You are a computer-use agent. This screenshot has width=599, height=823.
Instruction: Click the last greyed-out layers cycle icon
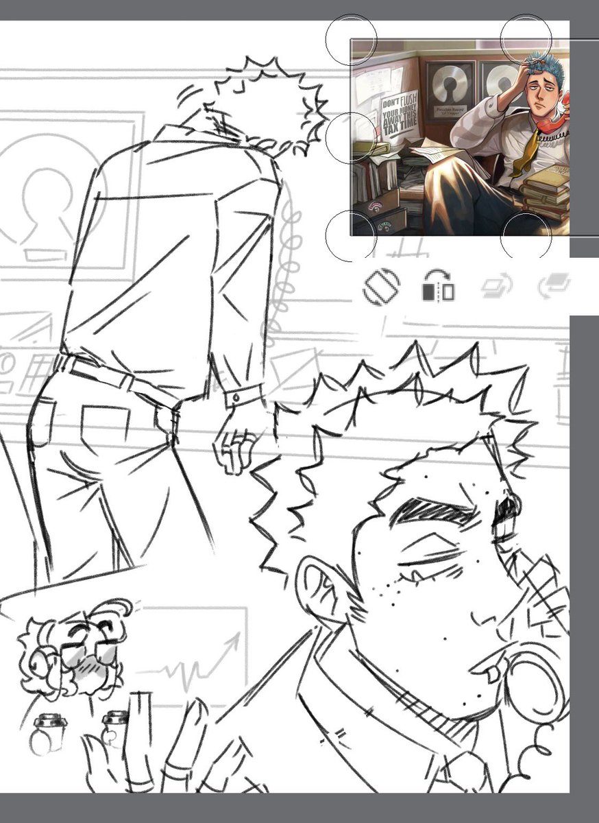point(554,285)
